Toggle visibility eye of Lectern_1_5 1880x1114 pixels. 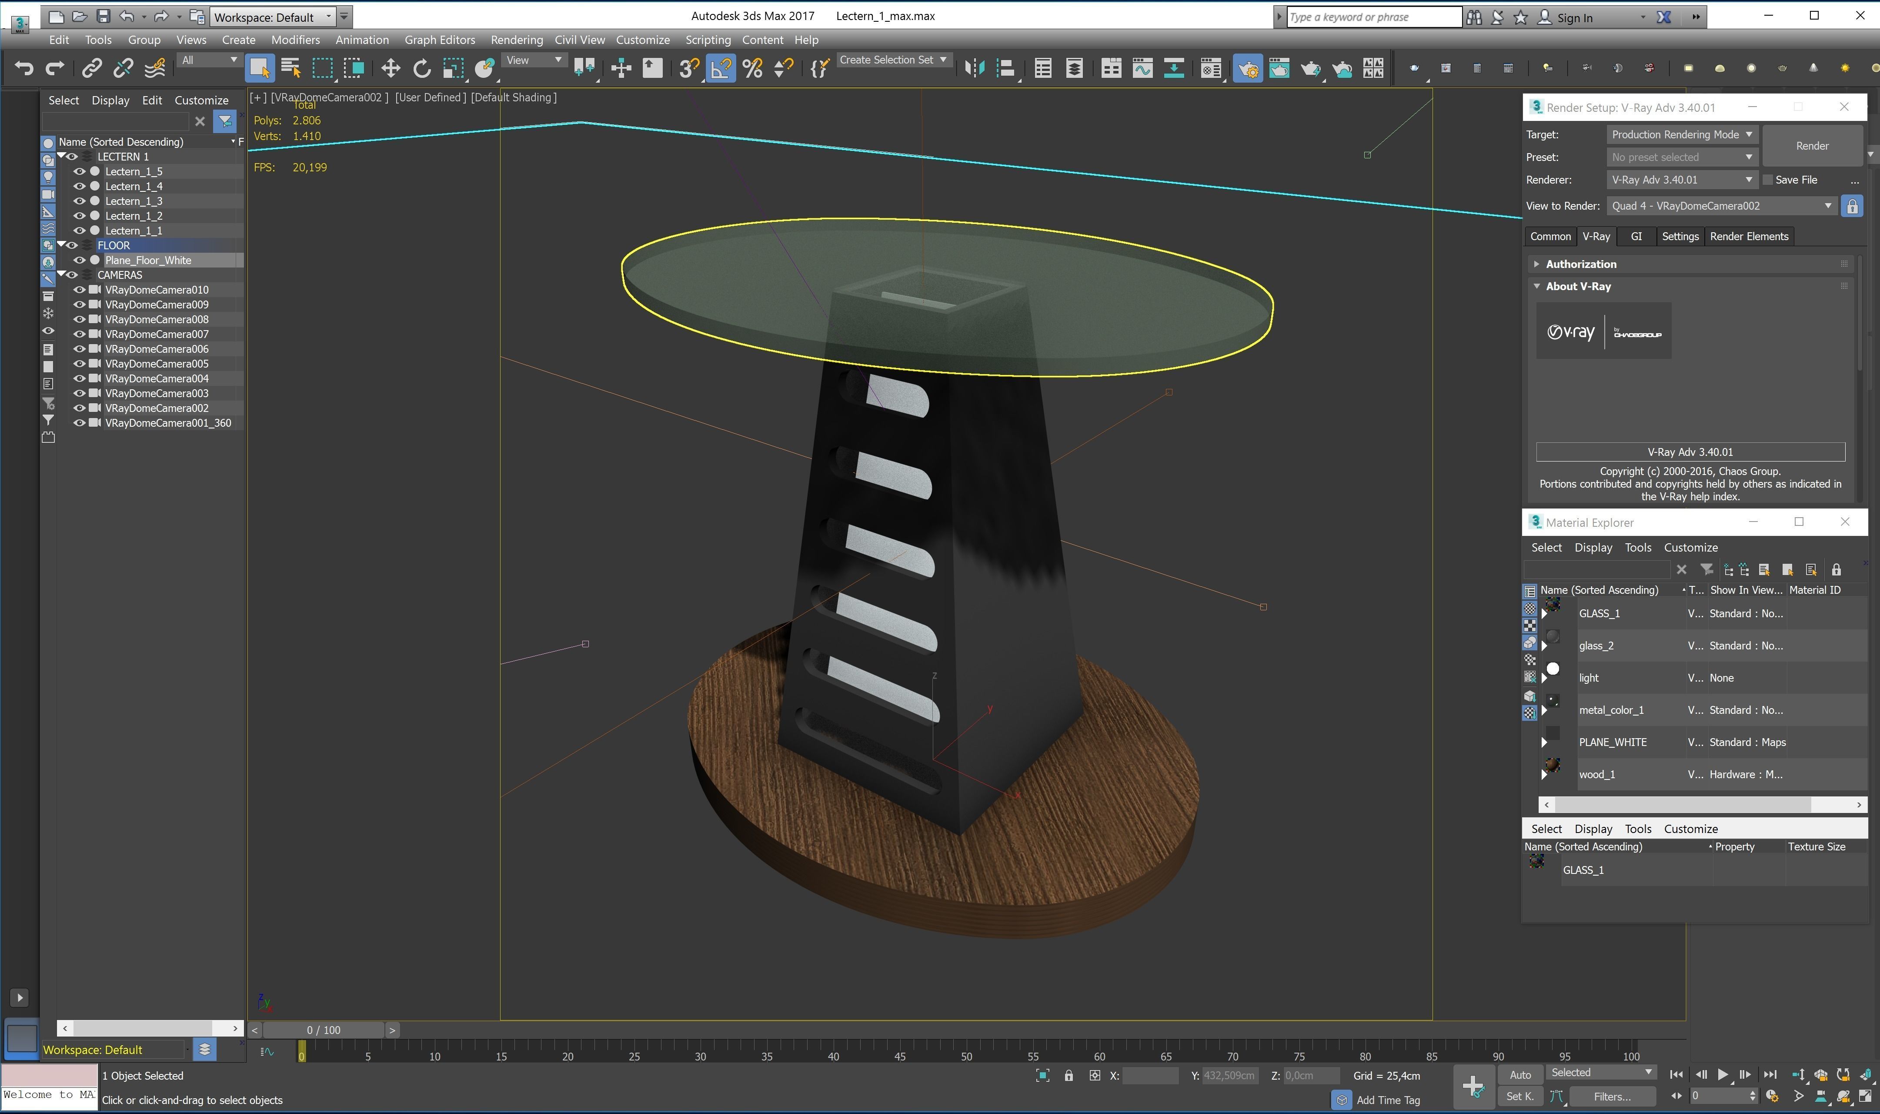(79, 171)
